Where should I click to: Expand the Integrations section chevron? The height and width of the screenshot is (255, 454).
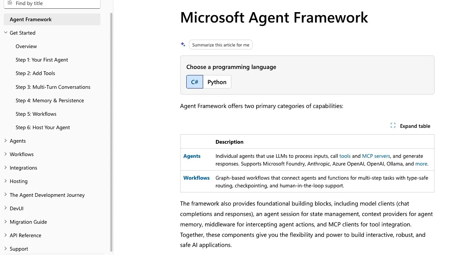[6, 168]
